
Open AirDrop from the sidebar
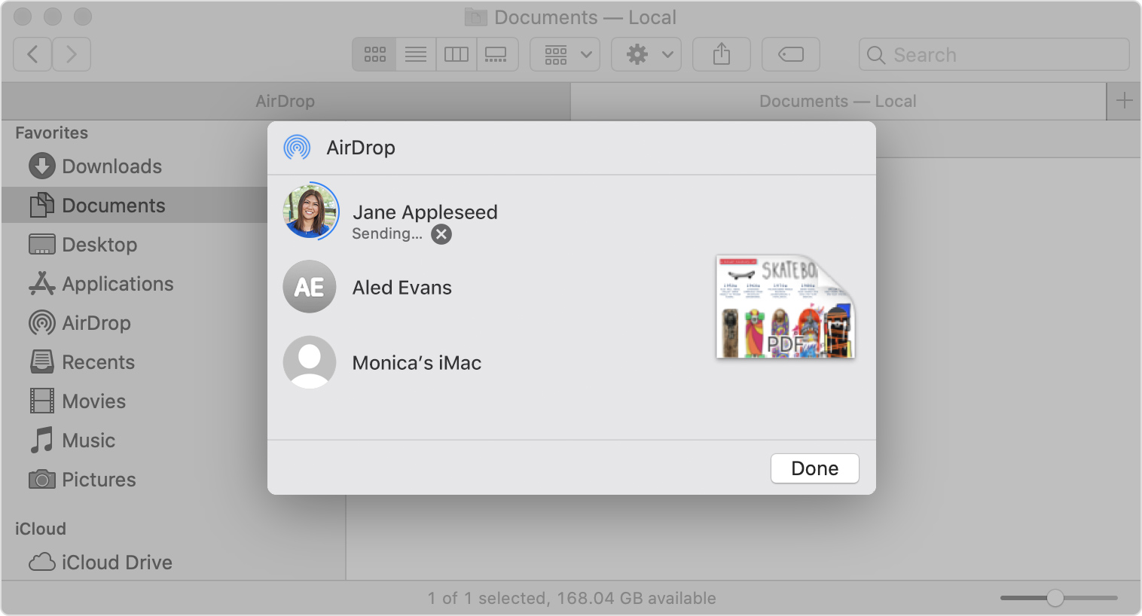(96, 323)
